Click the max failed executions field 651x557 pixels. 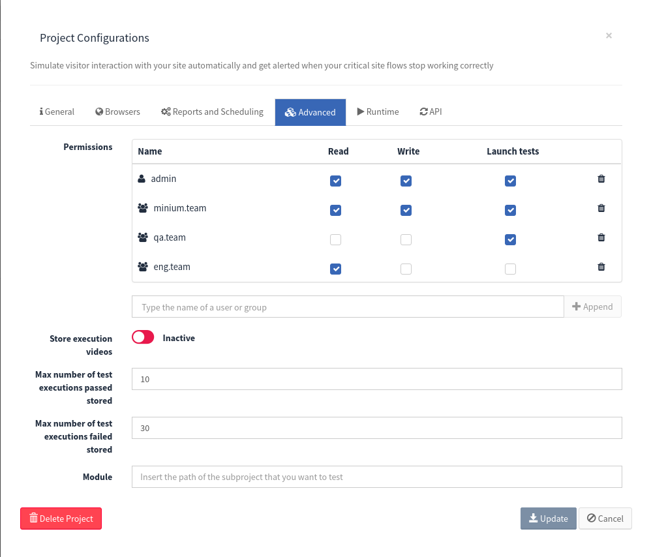[x=377, y=428]
